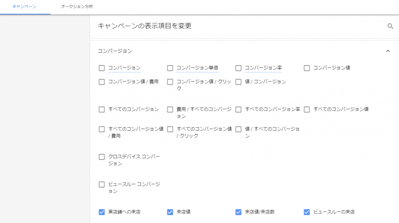The height and width of the screenshot is (223, 399).
Task: Check the コンバージョン checkbox
Action: [x=102, y=68]
